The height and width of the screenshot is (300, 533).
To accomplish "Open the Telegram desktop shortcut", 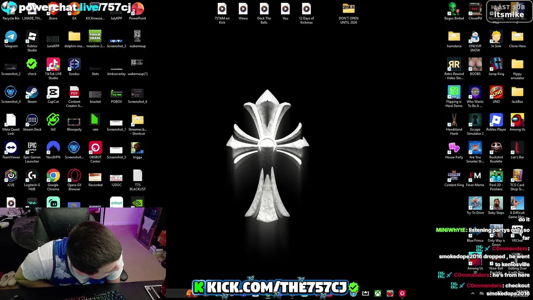I will (11, 39).
